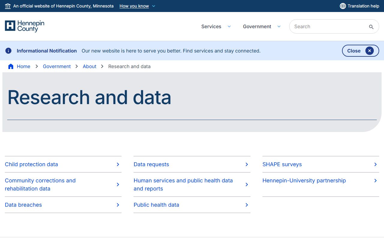The height and width of the screenshot is (240, 384).
Task: Click the X icon in Close button
Action: click(x=370, y=51)
